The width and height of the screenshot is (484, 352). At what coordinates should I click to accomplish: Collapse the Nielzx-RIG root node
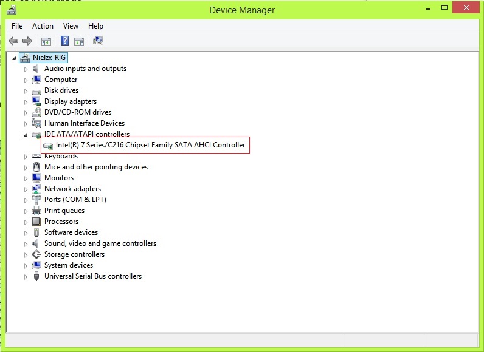coord(14,58)
